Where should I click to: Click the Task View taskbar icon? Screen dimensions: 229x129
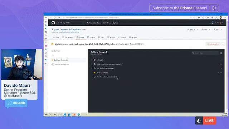tap(60, 114)
